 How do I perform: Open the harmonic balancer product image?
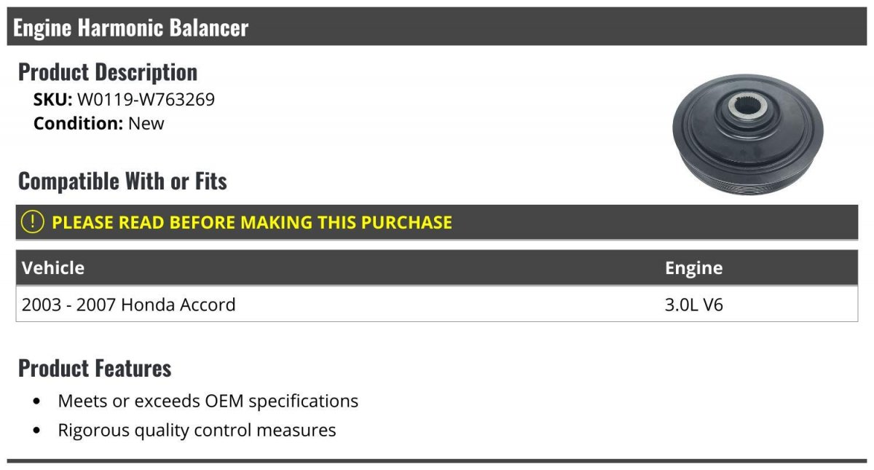tap(748, 136)
